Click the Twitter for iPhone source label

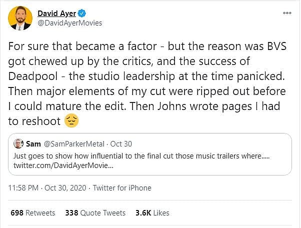[123, 188]
